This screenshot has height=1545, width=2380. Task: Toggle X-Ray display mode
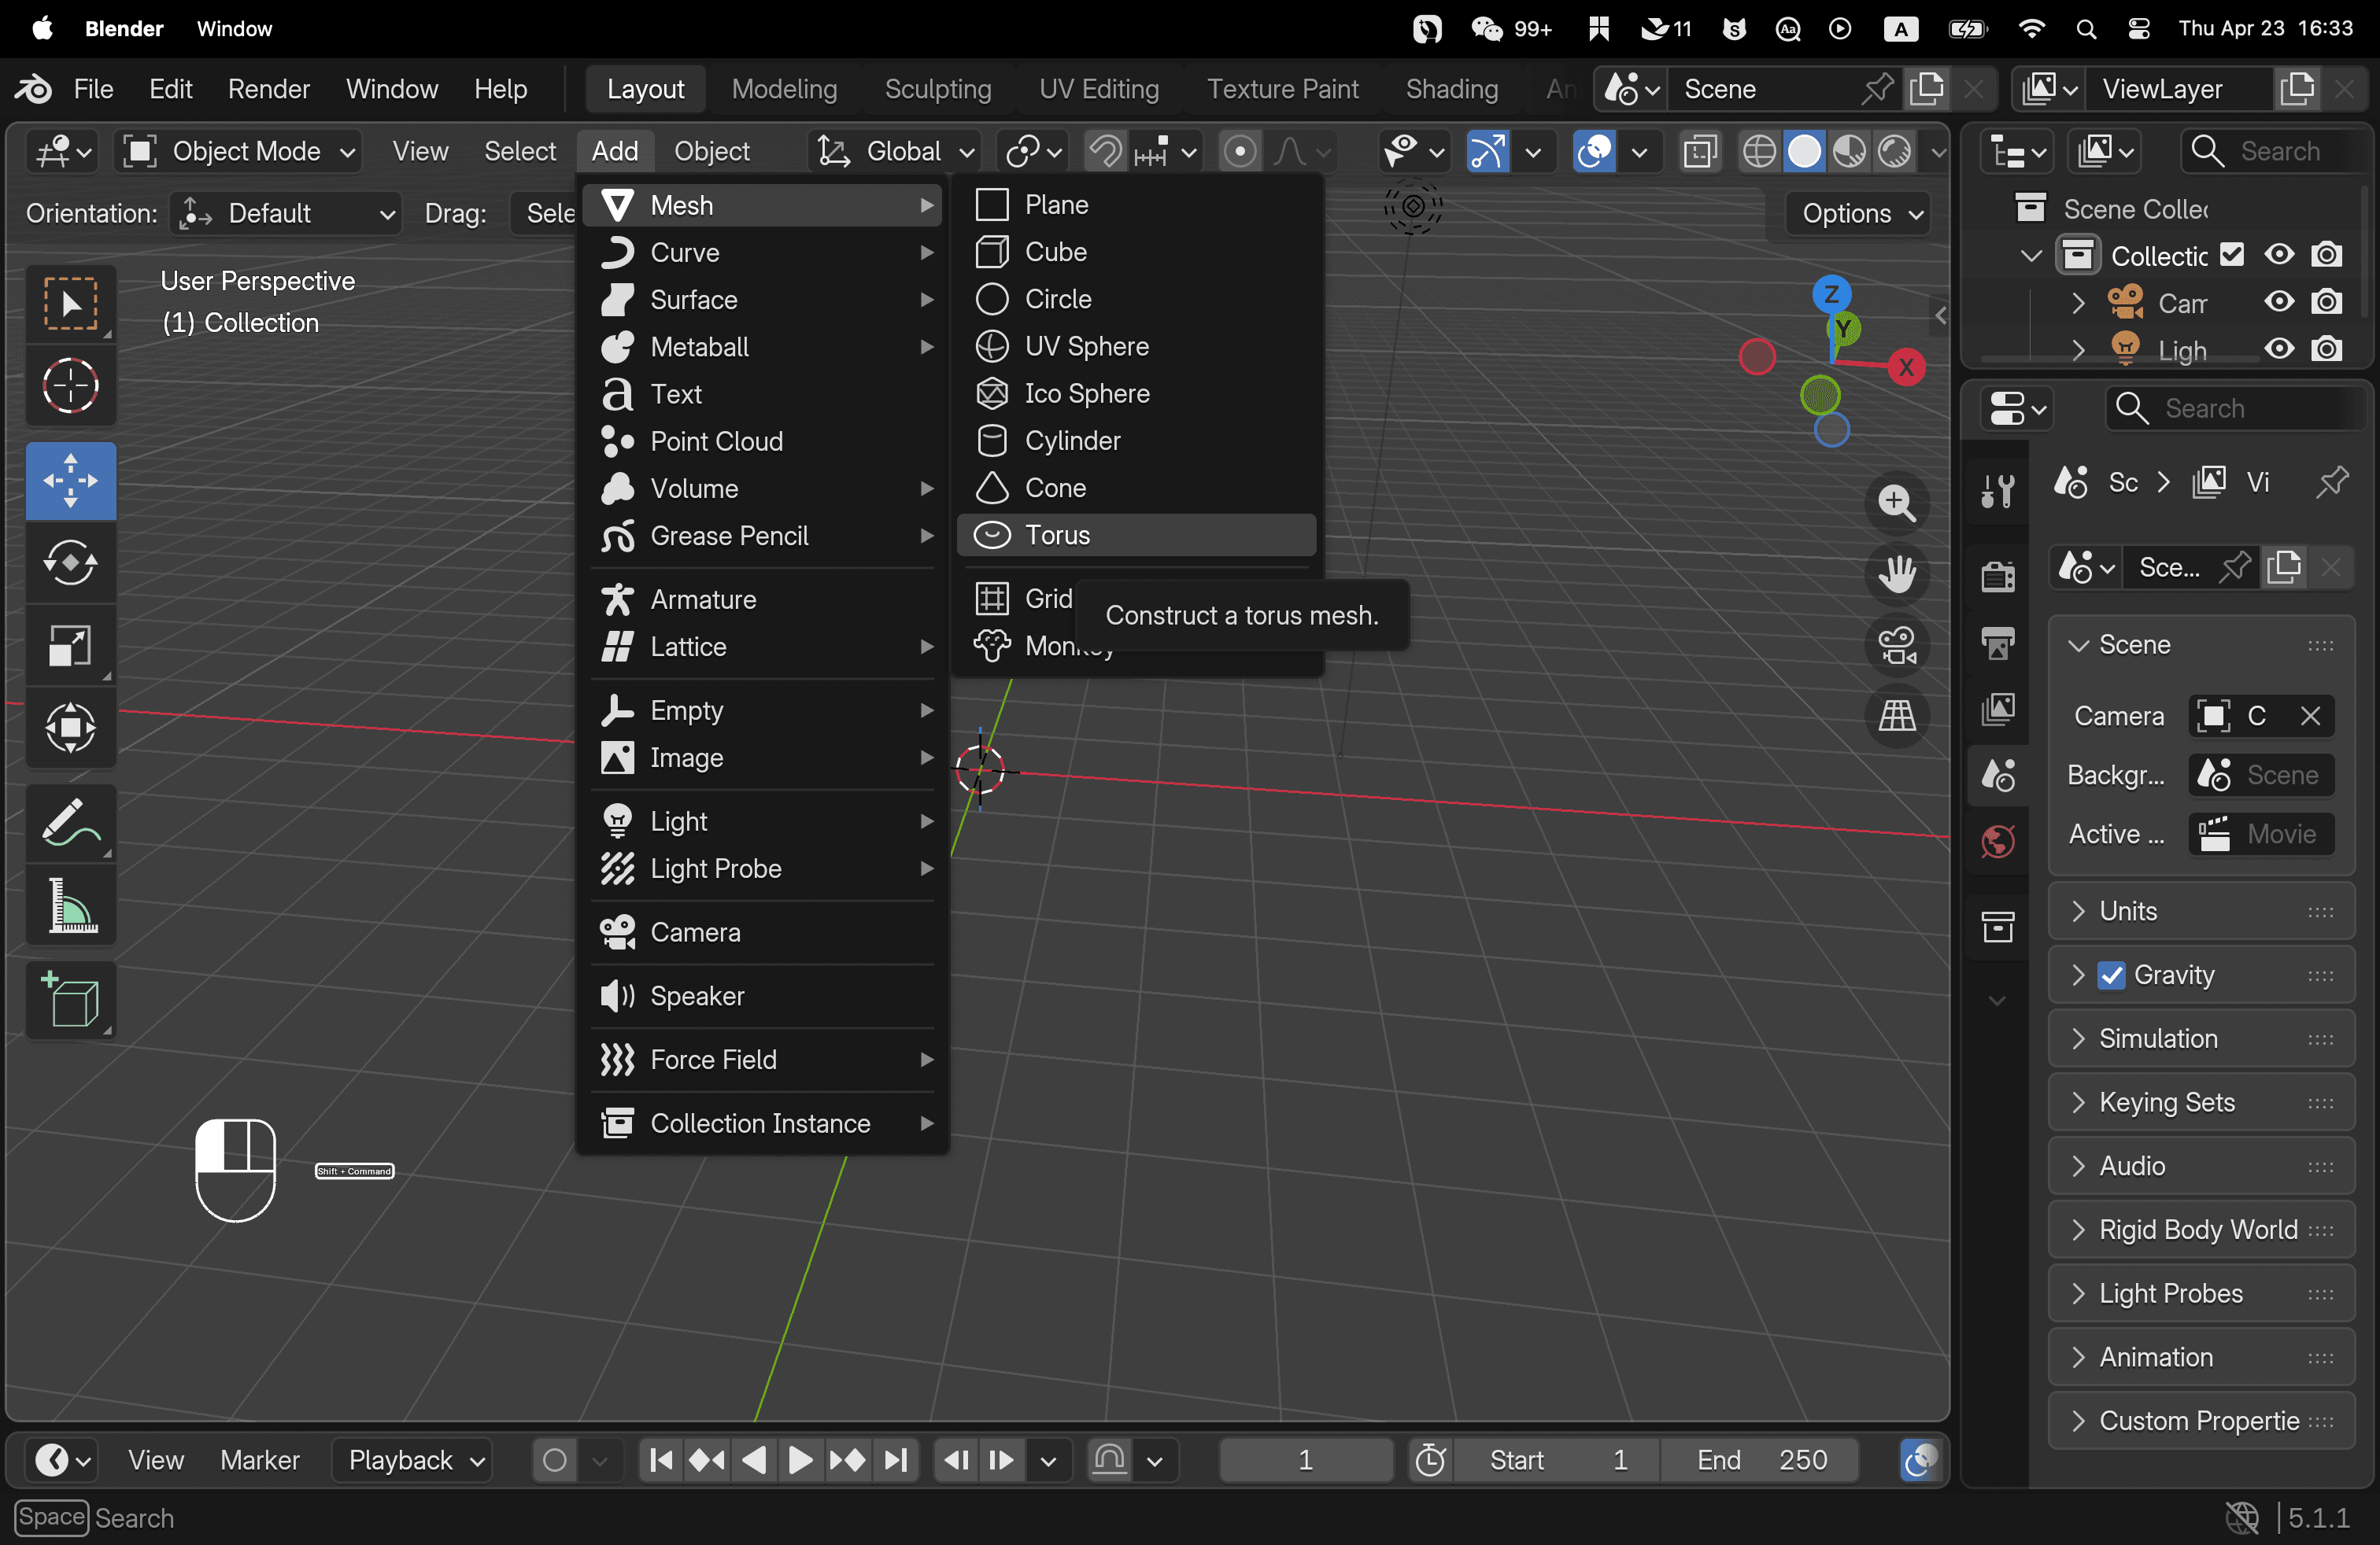tap(1699, 152)
